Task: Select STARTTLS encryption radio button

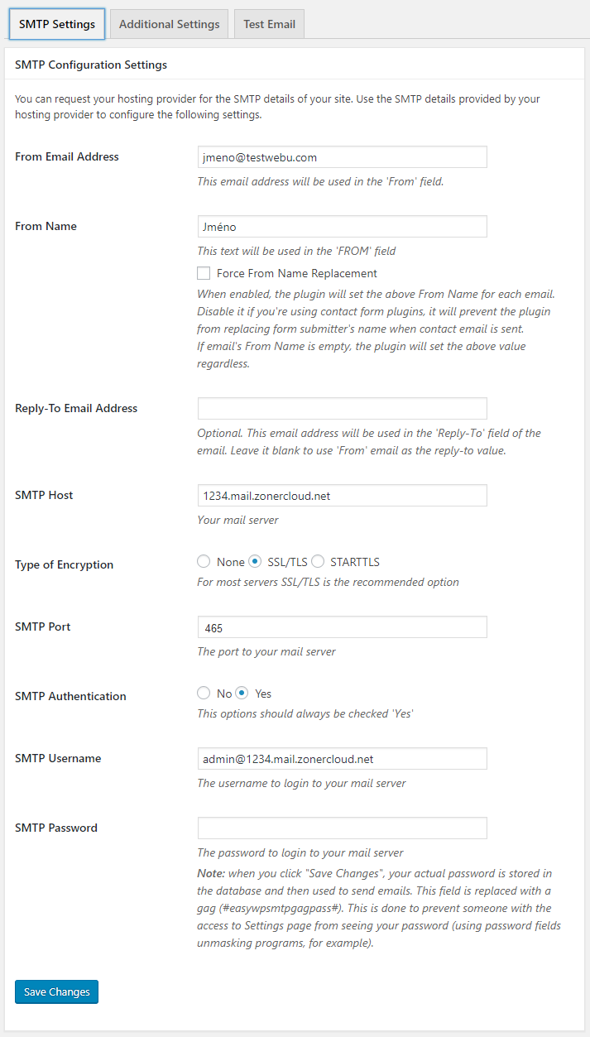Action: tap(318, 562)
